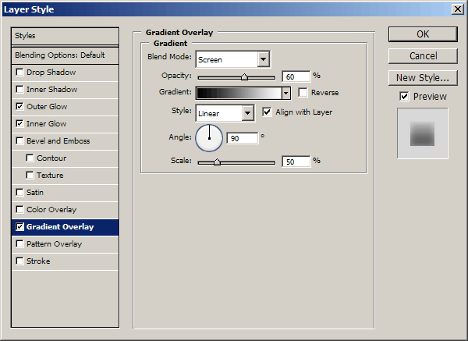
Task: Expand the gradient picker arrow
Action: [285, 93]
